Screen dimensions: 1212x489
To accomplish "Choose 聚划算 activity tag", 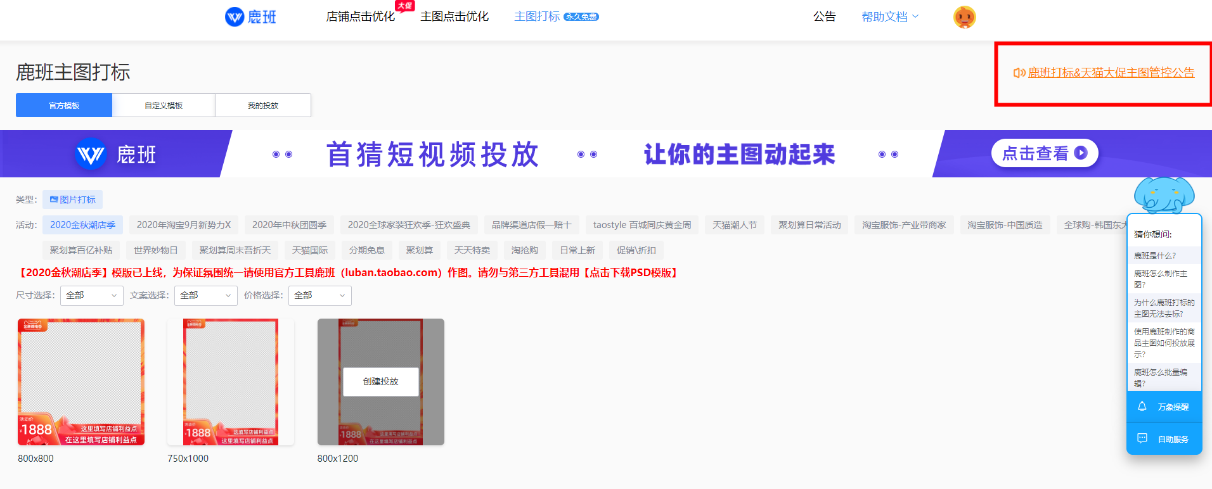I will pyautogui.click(x=420, y=250).
